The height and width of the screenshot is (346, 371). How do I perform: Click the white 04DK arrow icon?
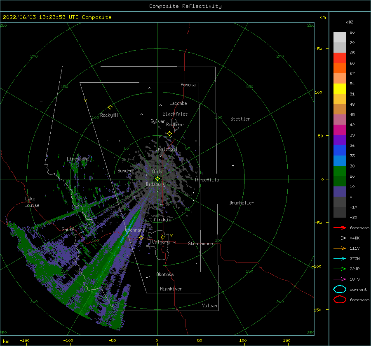340,238
